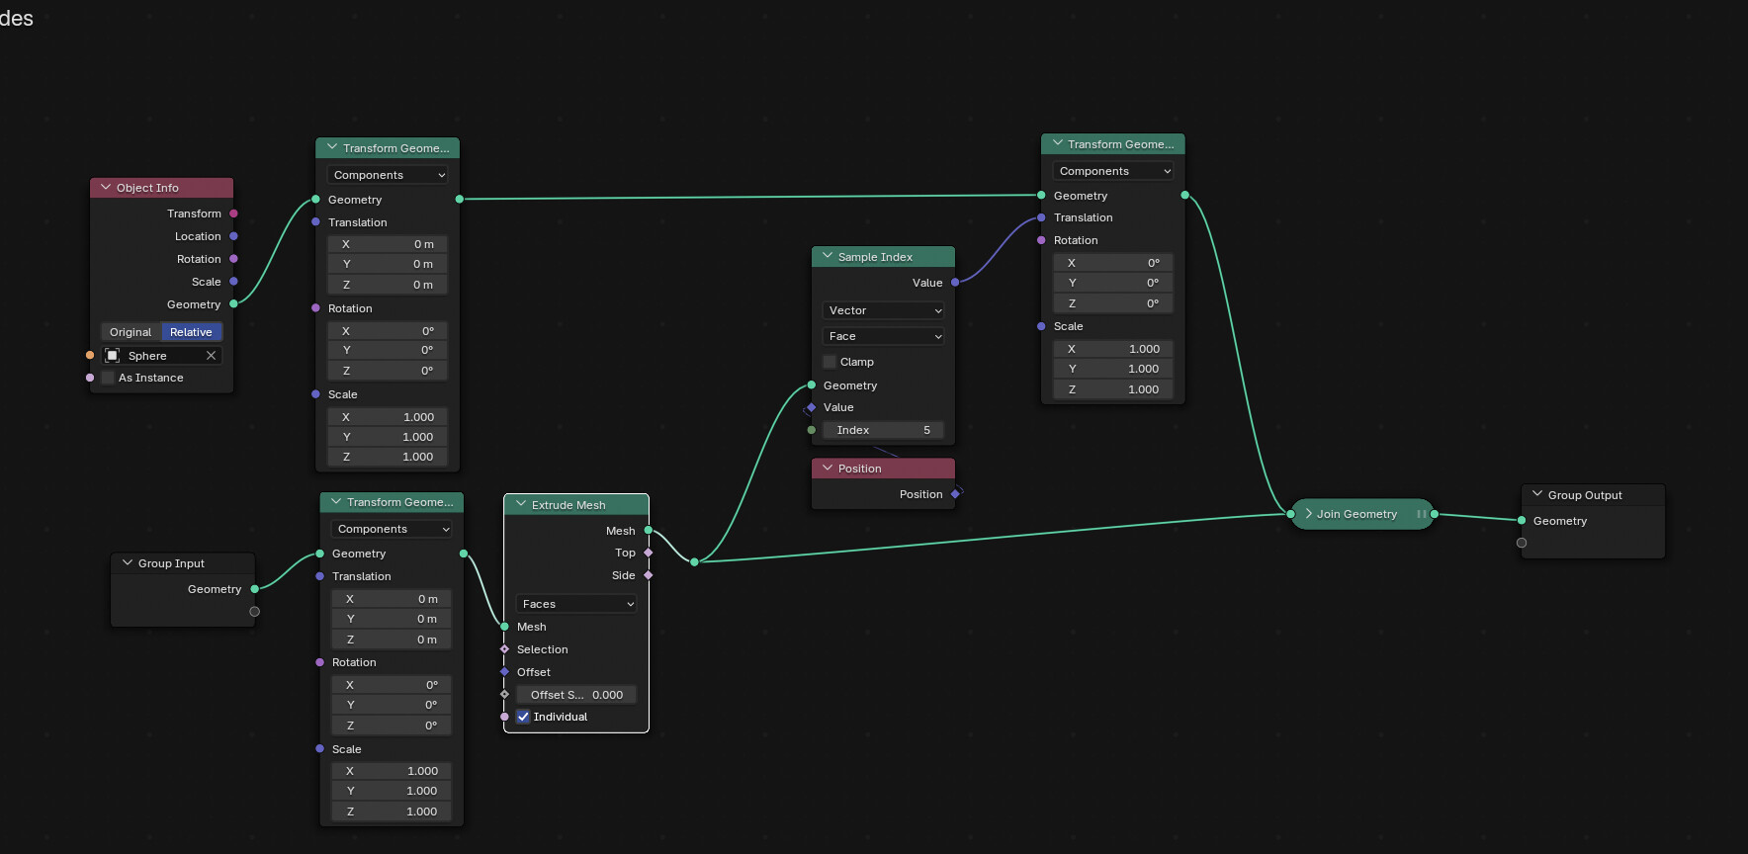Collapse the Transform Geometry node wired to Sample Index
The height and width of the screenshot is (854, 1748).
click(1058, 143)
